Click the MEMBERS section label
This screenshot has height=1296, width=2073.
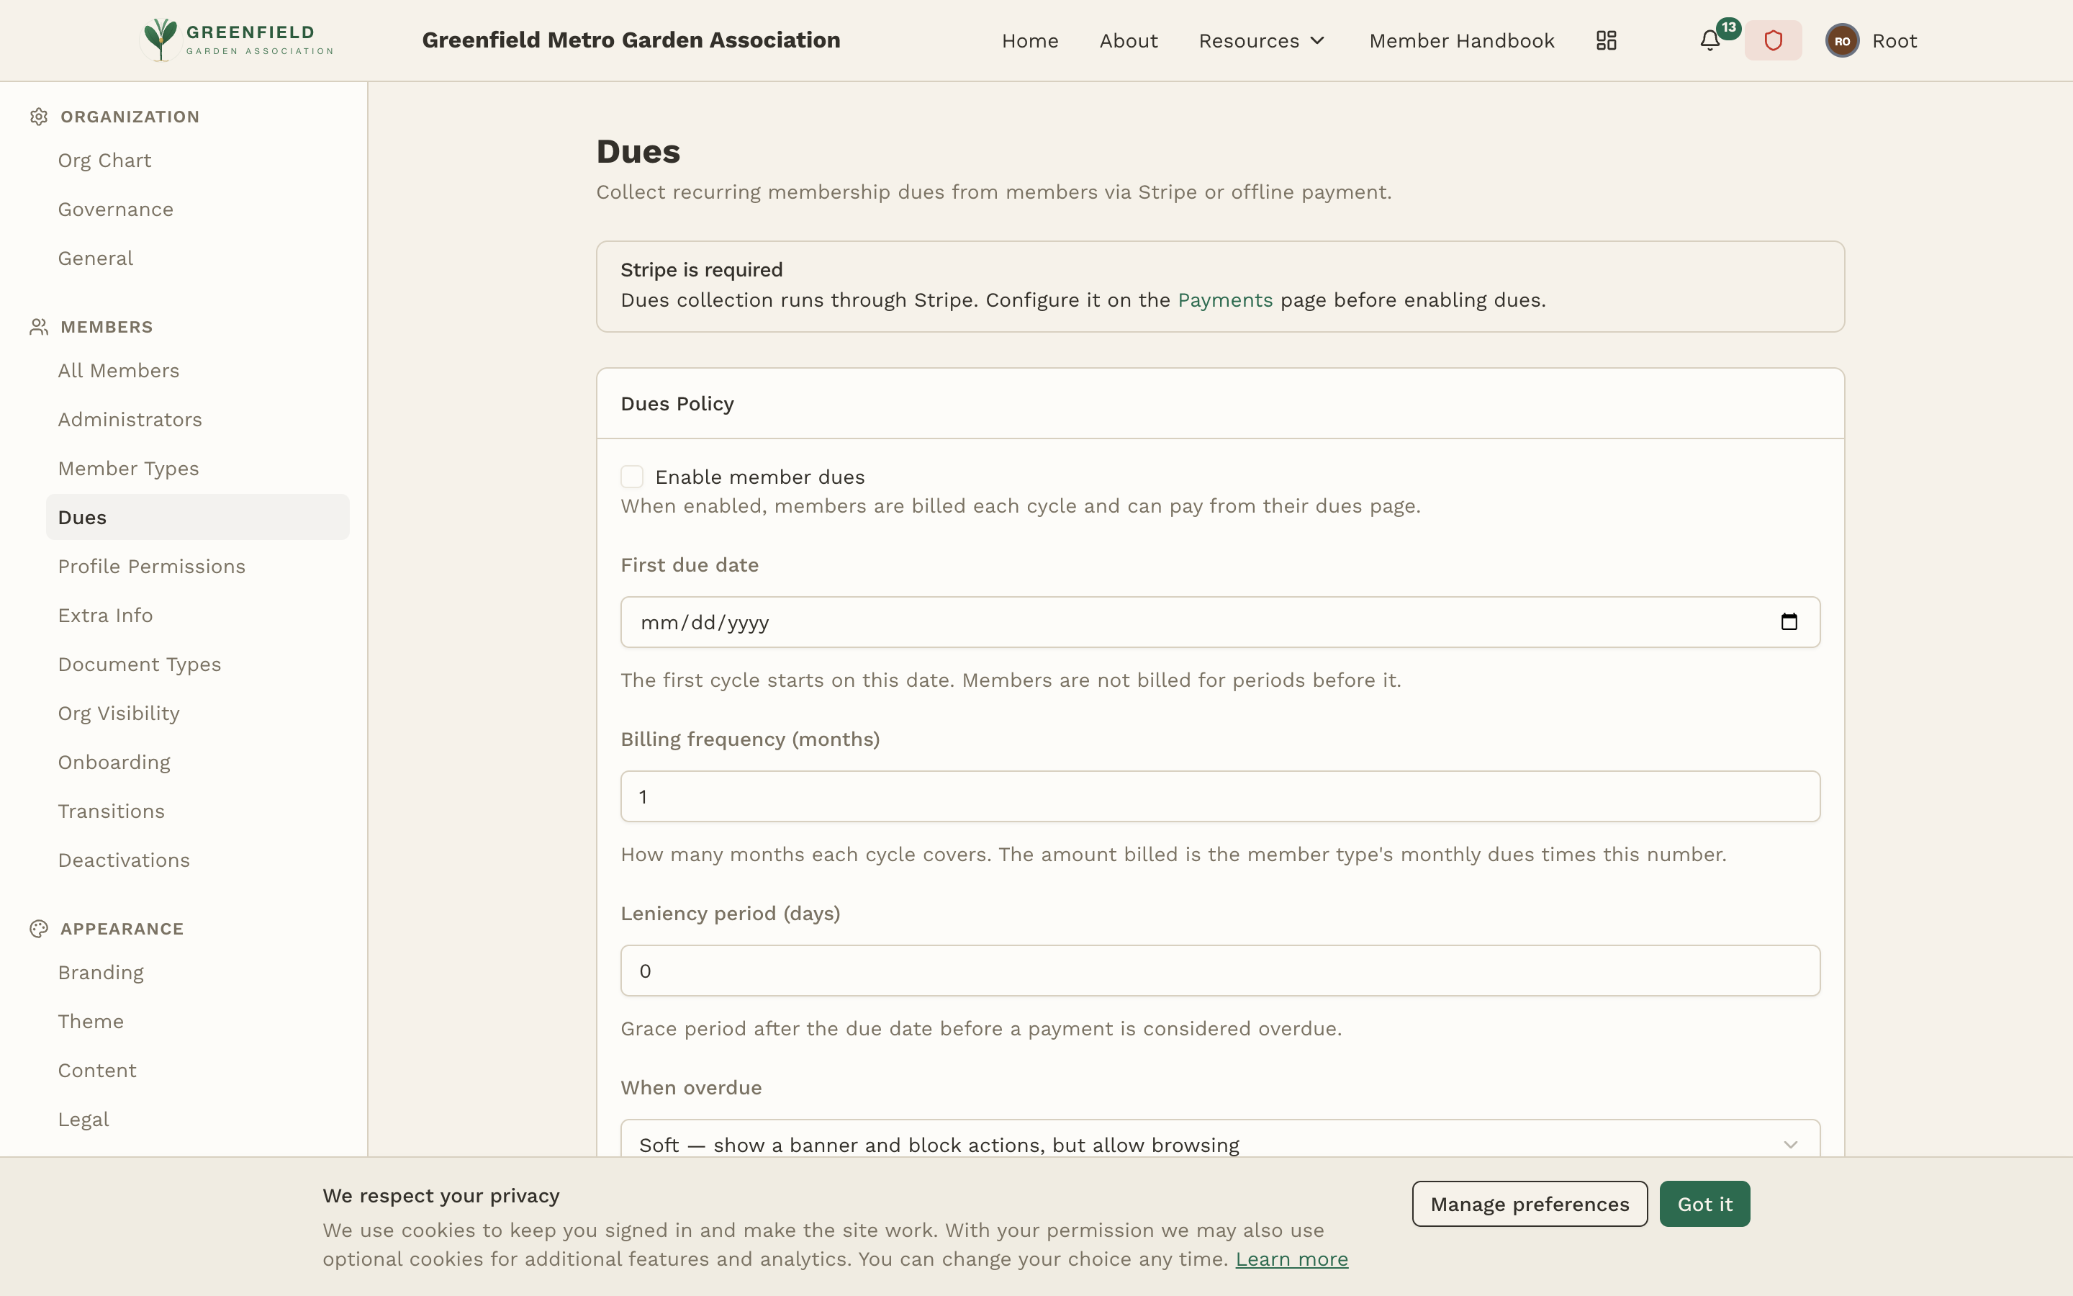point(107,327)
